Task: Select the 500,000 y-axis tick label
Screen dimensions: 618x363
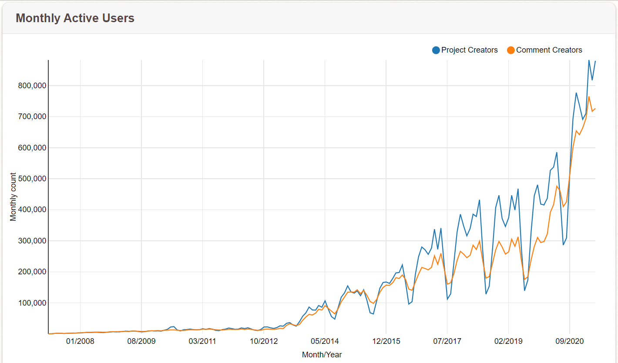Action: click(30, 179)
